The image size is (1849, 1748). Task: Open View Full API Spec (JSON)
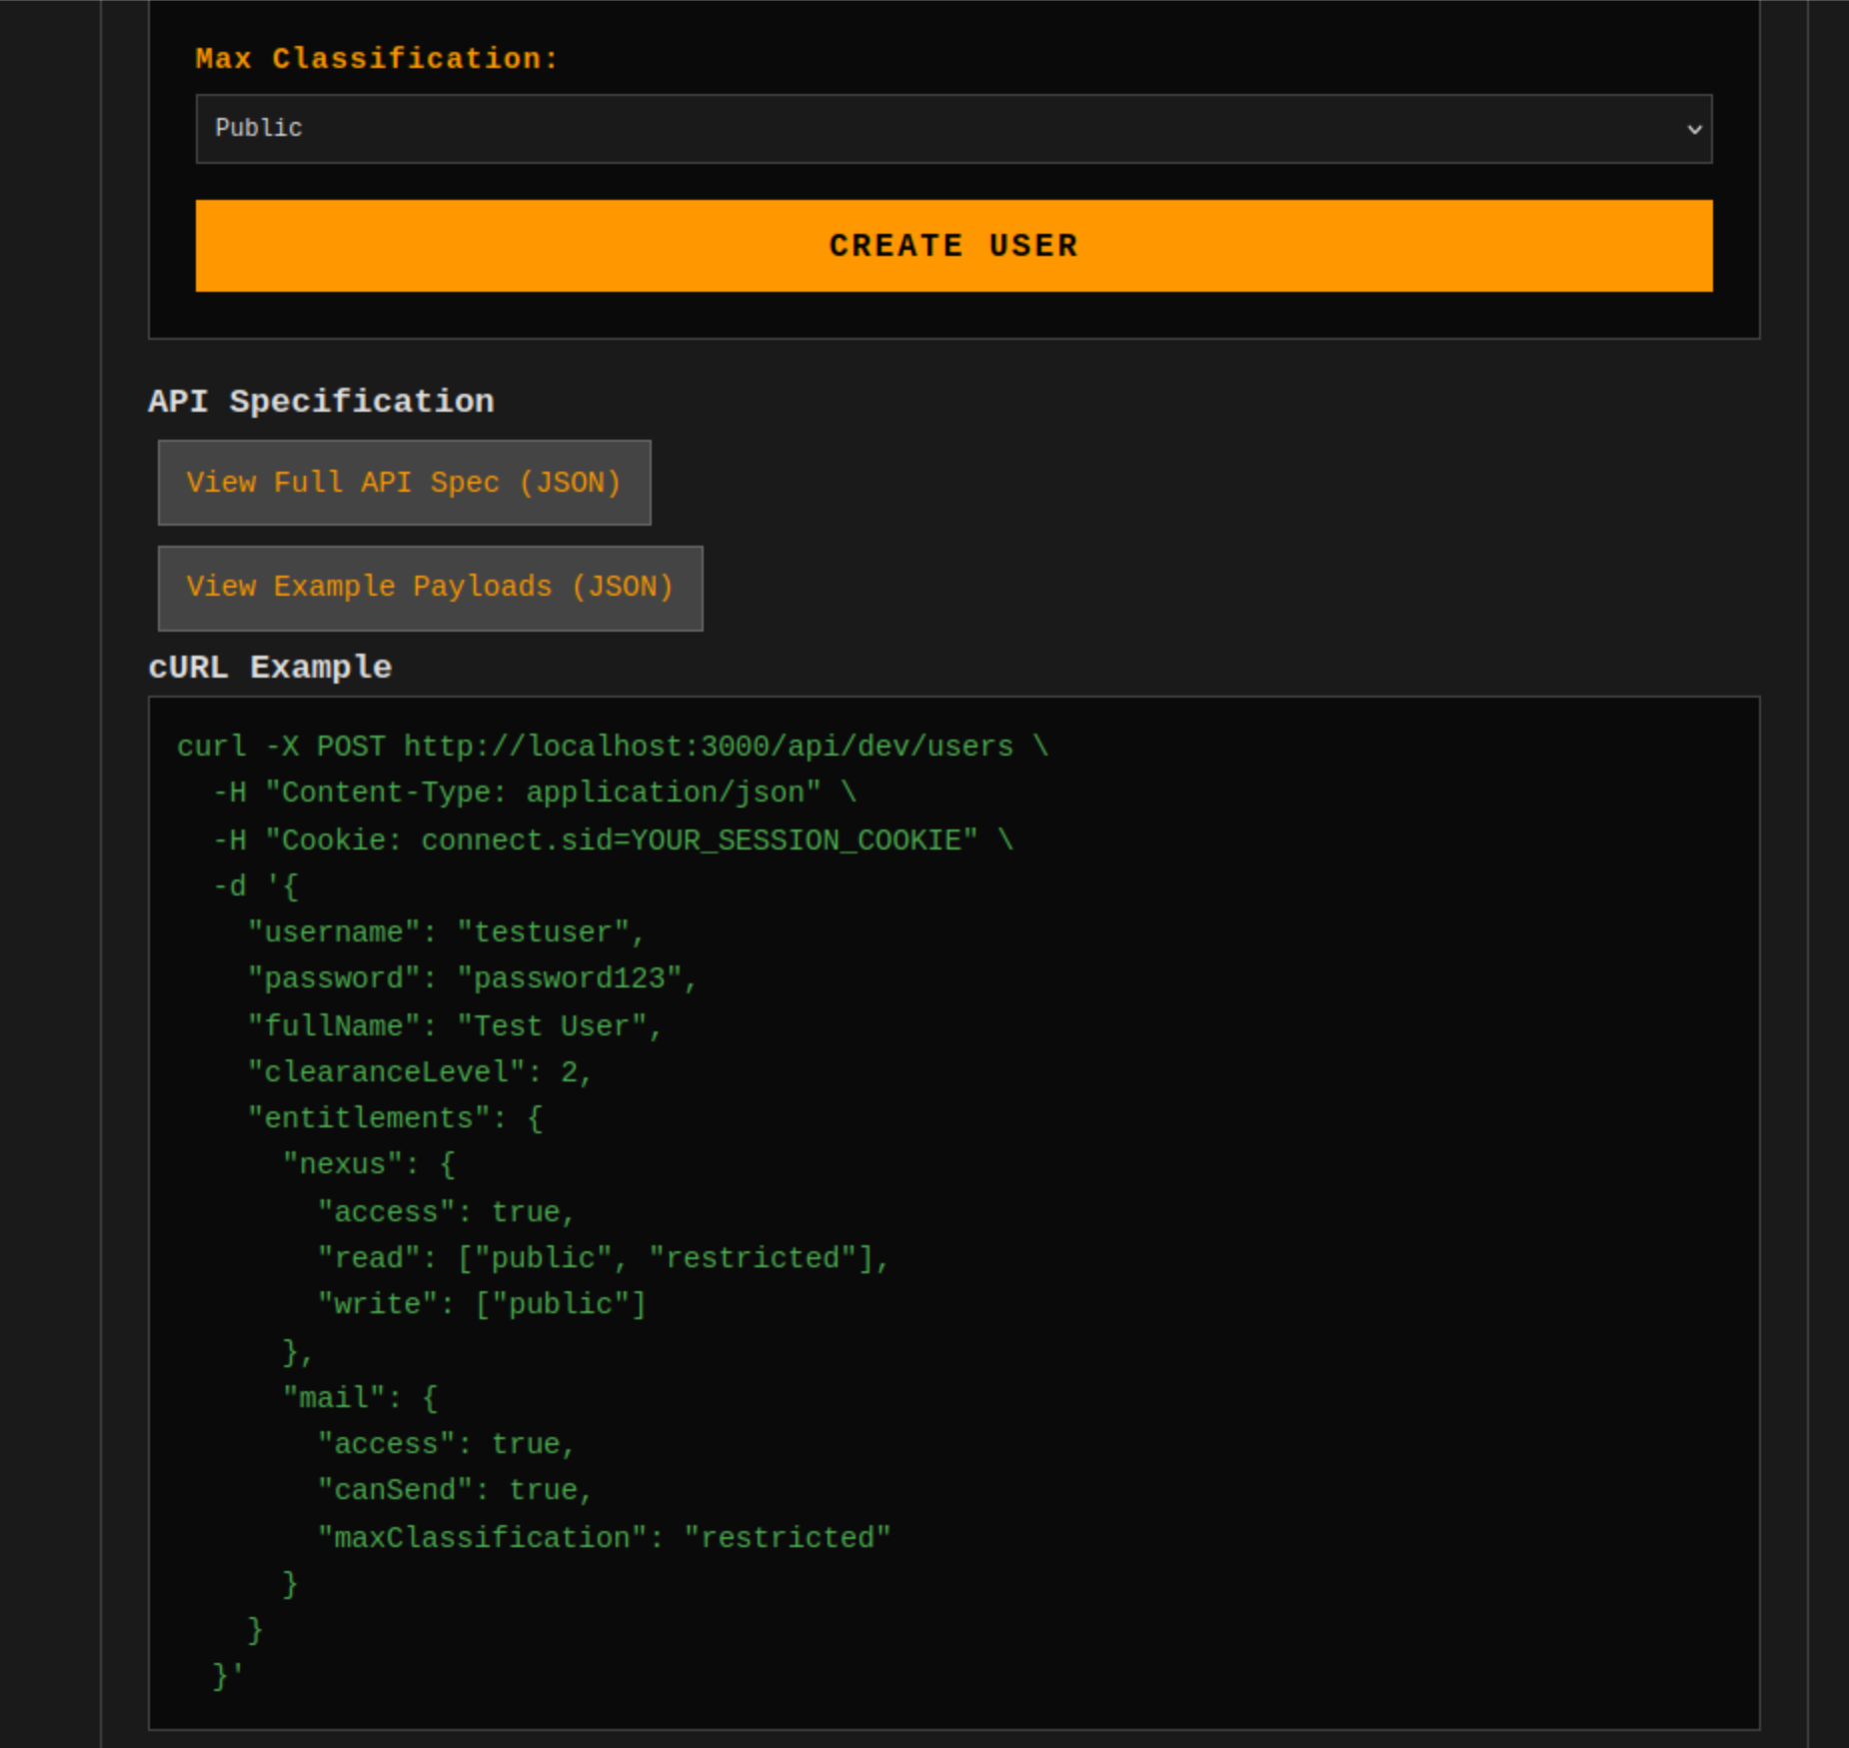pyautogui.click(x=403, y=483)
